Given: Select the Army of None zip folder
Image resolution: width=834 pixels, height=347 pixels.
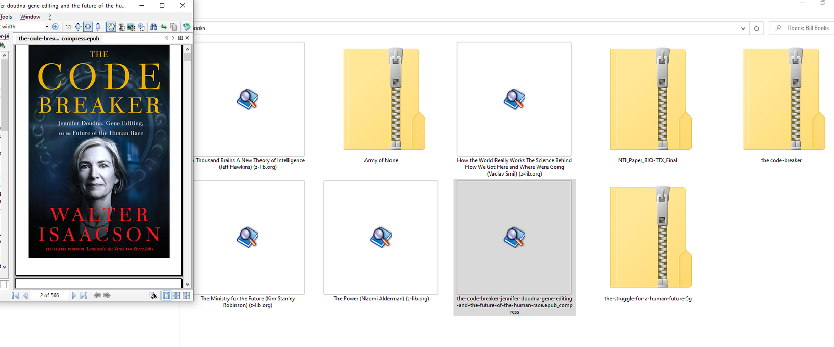Looking at the screenshot, I should [384, 99].
